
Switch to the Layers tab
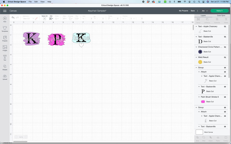pyautogui.click(x=203, y=16)
